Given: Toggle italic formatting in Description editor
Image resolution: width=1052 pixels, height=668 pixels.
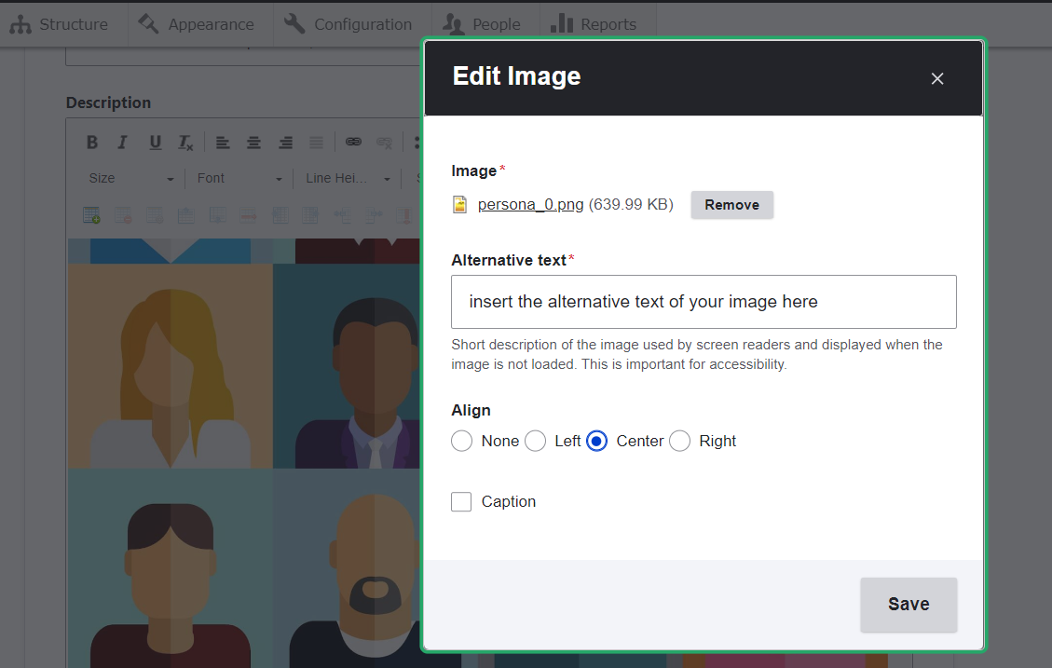Looking at the screenshot, I should click(122, 143).
